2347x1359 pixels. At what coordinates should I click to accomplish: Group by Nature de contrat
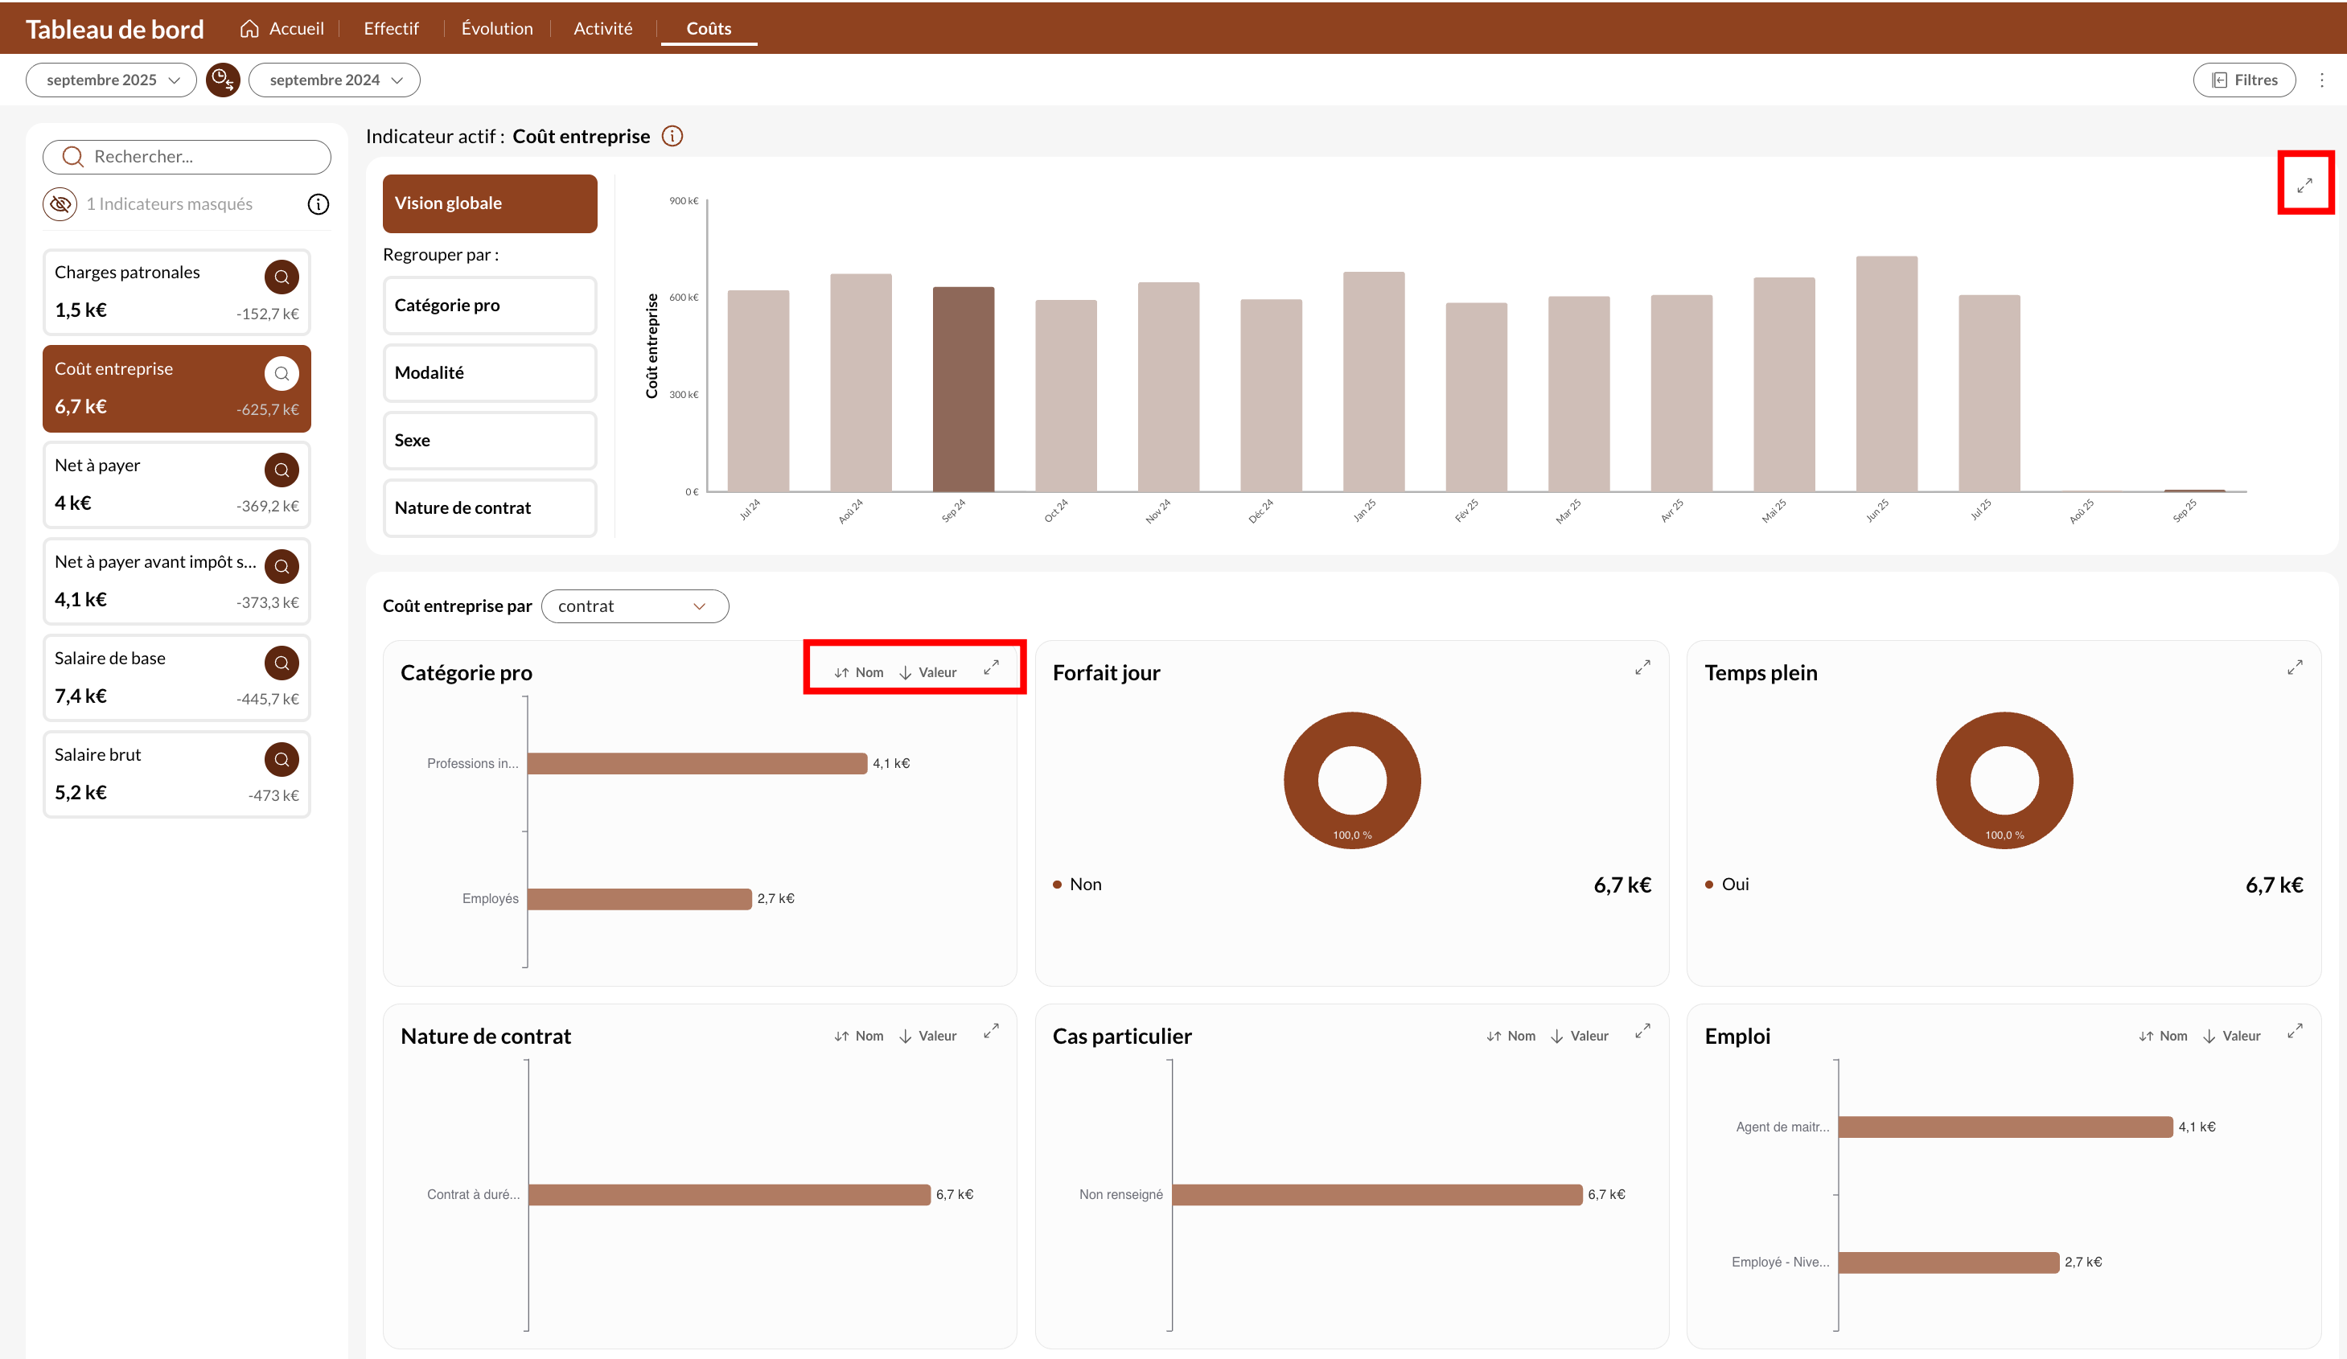coord(489,507)
